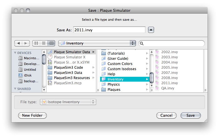Click the Plaque Si...or X.xSYM file icon

point(50,62)
